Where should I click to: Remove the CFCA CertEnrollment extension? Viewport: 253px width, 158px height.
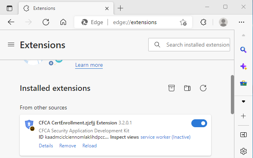(x=68, y=146)
